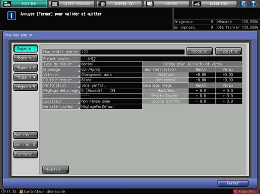The height and width of the screenshot is (194, 260).
Task: Open help with question mark icon
Action: pyautogui.click(x=253, y=4)
